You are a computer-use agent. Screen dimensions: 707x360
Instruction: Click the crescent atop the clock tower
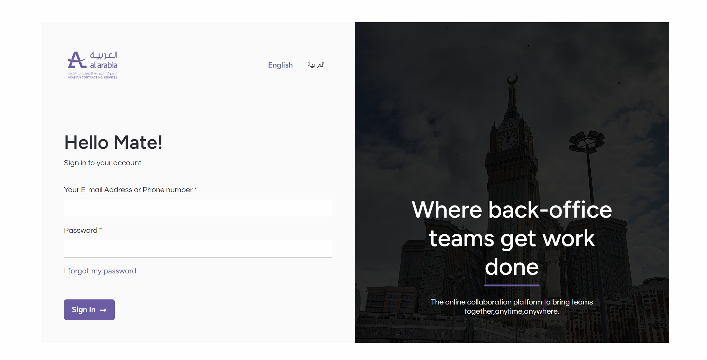[x=512, y=79]
